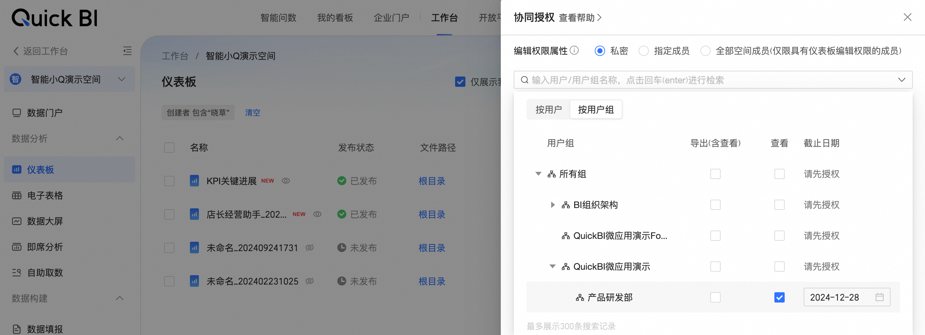Click the 查看帮助 link
Image resolution: width=925 pixels, height=335 pixels.
click(580, 18)
